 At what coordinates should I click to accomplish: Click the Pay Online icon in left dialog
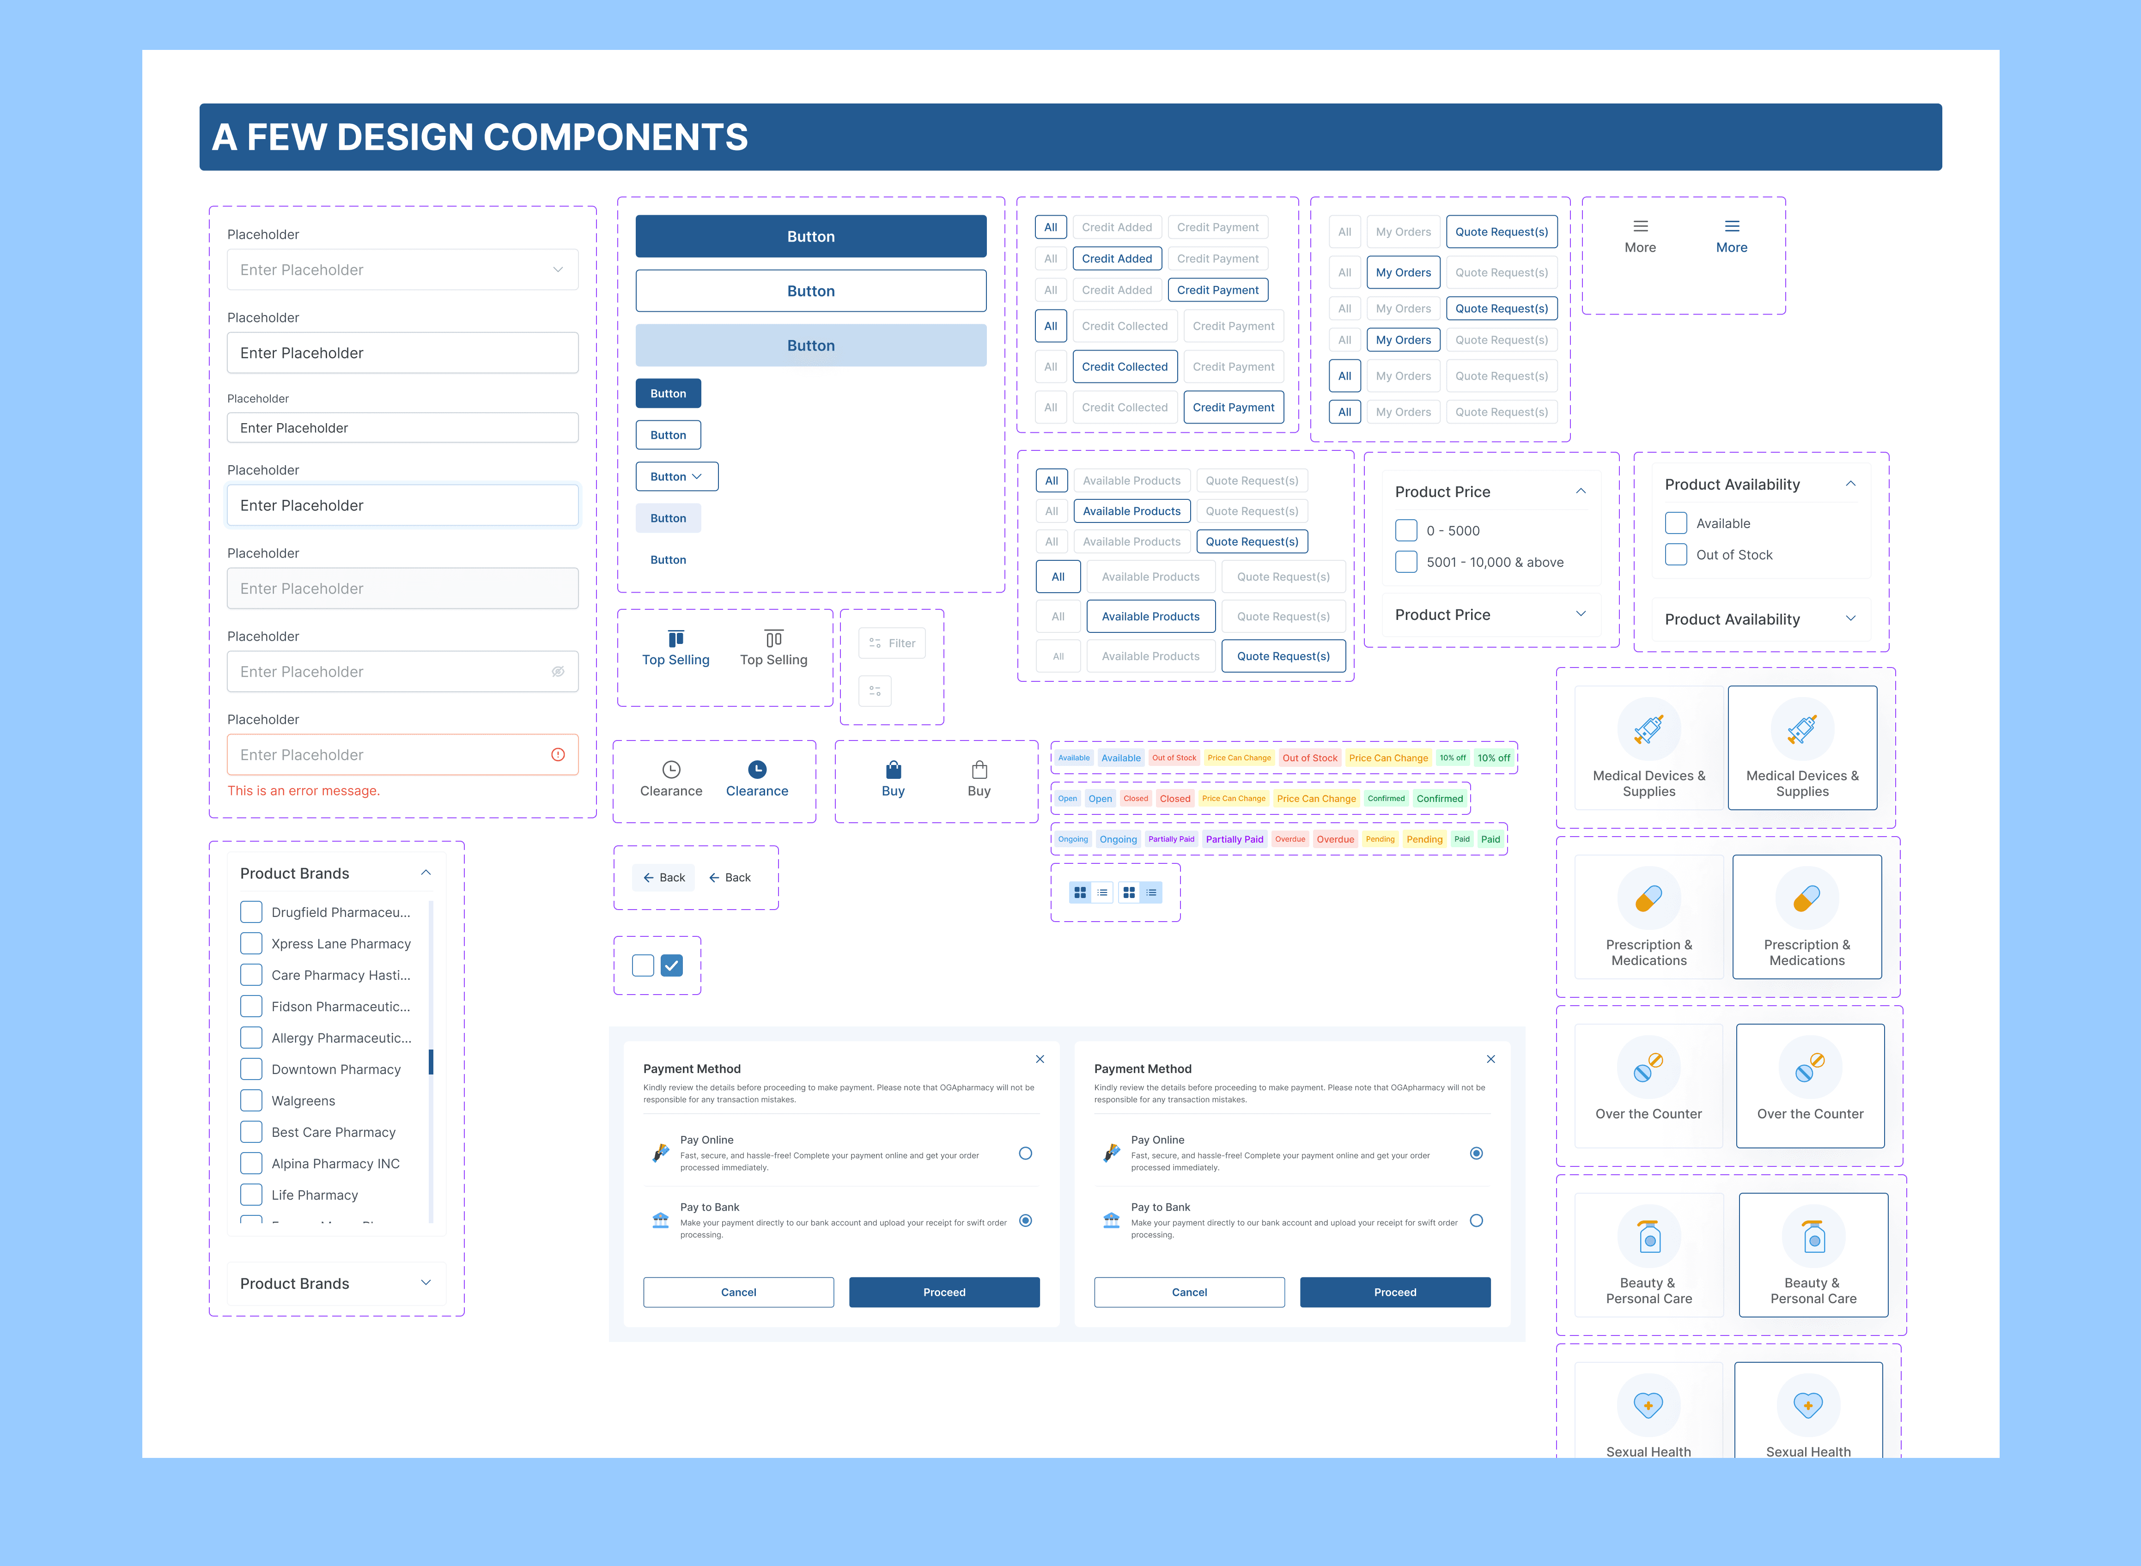pyautogui.click(x=661, y=1153)
